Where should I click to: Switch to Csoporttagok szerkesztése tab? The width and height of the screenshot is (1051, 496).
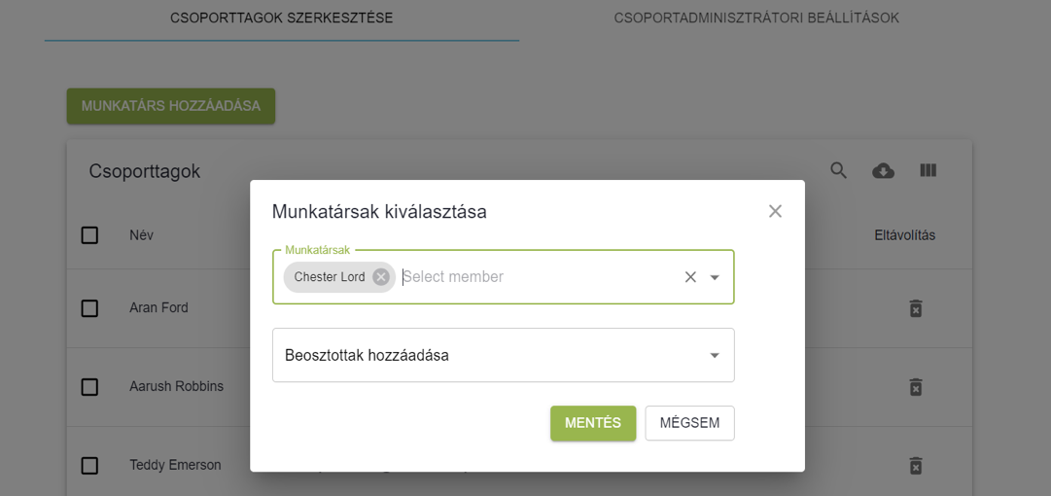click(282, 18)
